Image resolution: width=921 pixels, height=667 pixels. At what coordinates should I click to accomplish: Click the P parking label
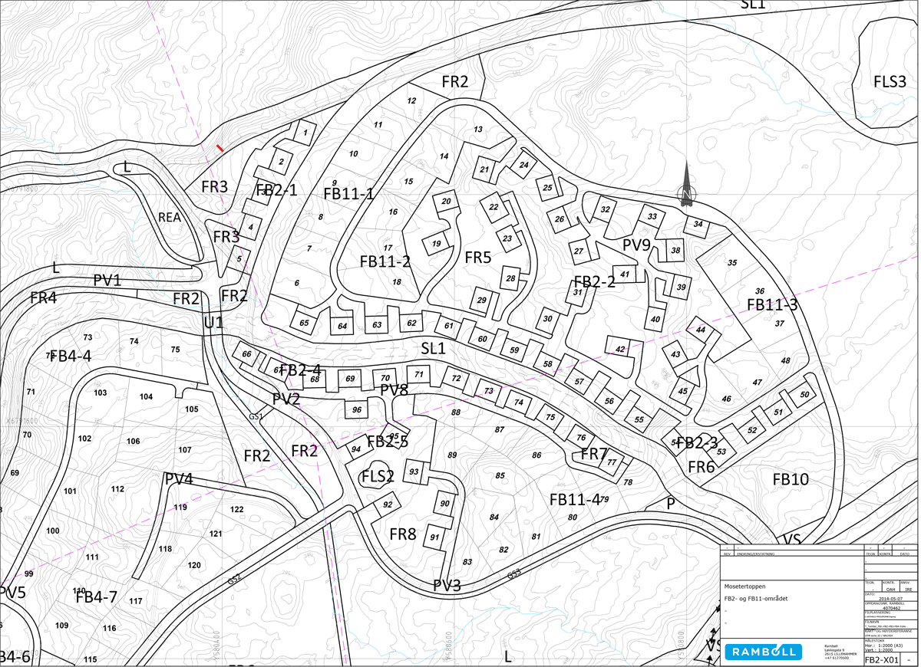point(670,504)
